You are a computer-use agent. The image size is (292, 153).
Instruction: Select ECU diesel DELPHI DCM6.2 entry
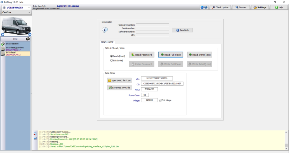[15, 53]
